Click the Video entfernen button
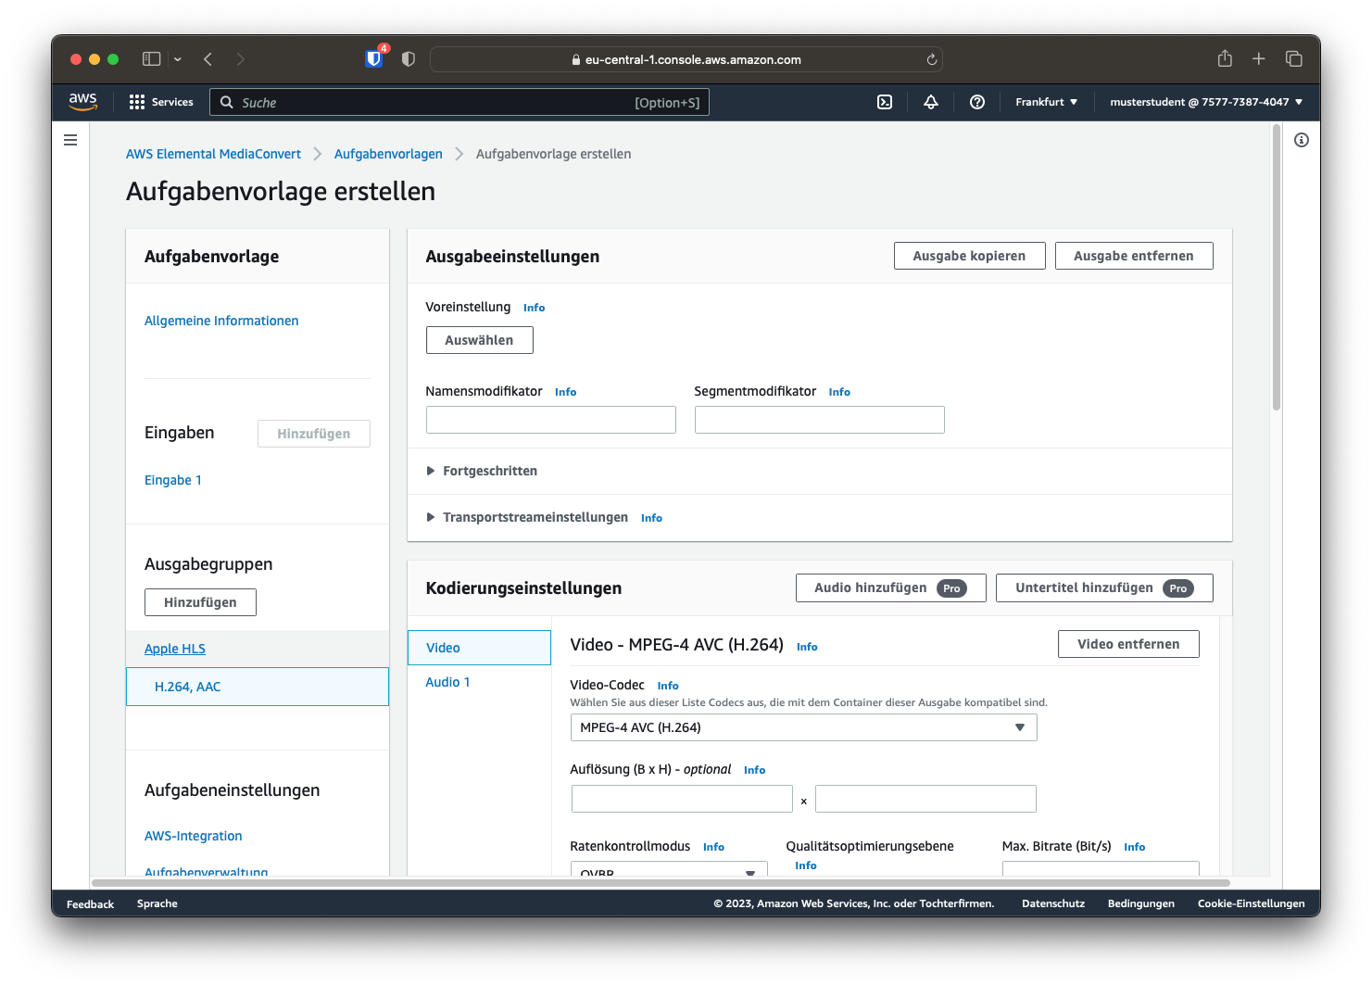Image resolution: width=1372 pixels, height=985 pixels. click(x=1128, y=644)
